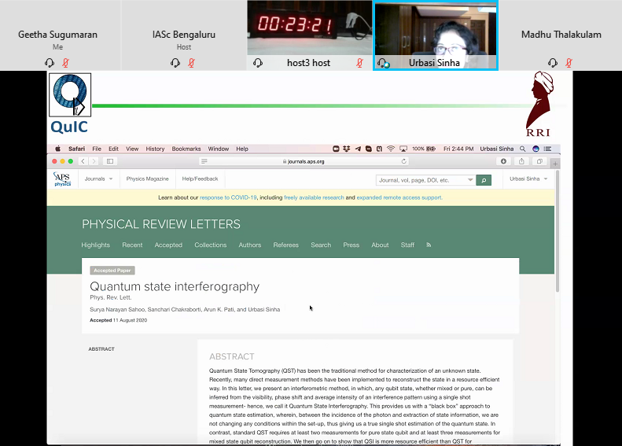Screen dimensions: 622x446
Task: Open expanded remote access support link
Action: pos(399,197)
